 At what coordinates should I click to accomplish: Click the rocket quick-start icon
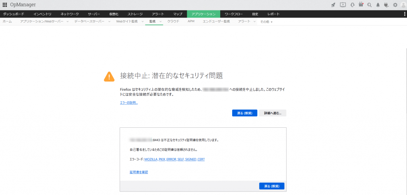[333, 5]
